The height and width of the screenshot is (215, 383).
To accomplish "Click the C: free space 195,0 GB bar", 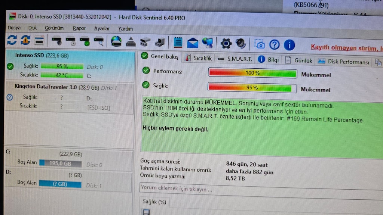I will click(60, 163).
